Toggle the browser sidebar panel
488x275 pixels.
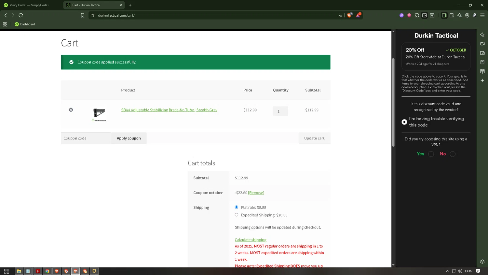coord(444,15)
